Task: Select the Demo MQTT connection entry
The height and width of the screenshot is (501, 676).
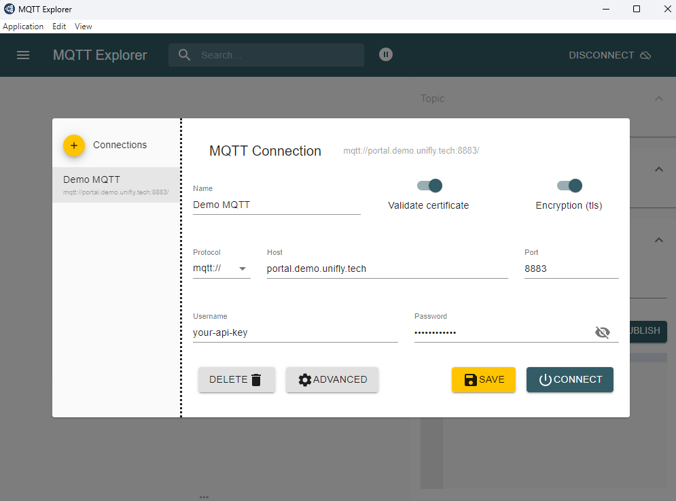Action: [x=115, y=184]
